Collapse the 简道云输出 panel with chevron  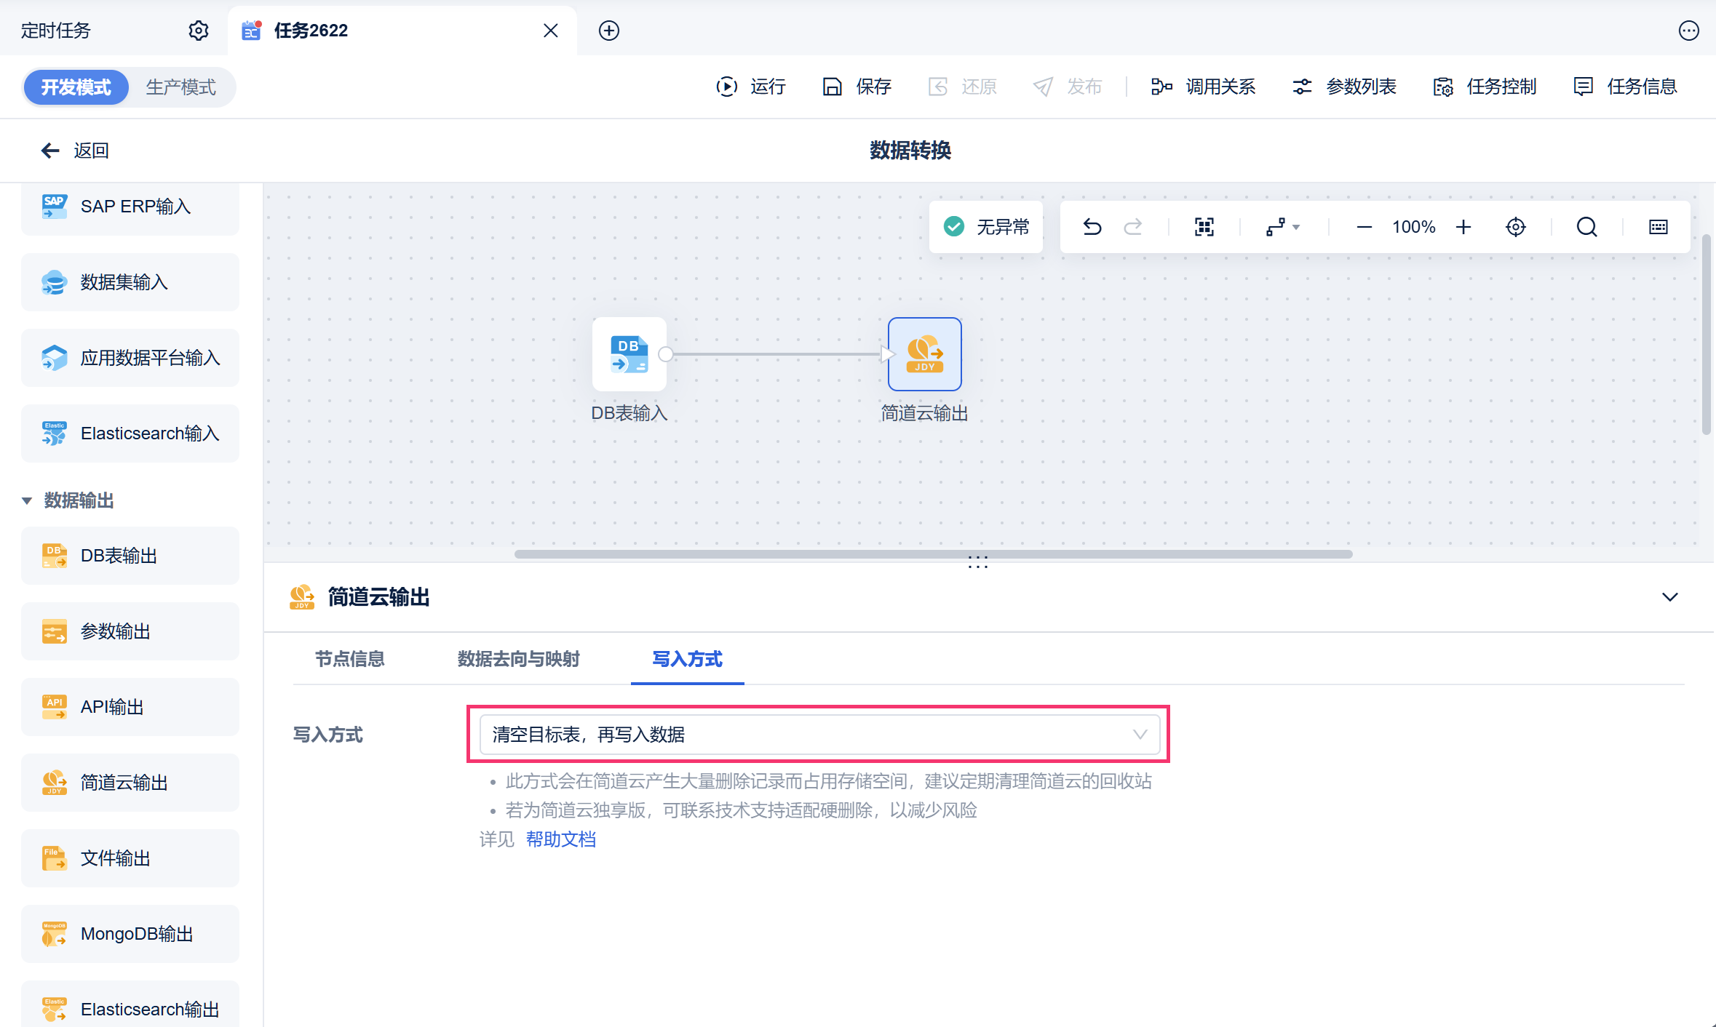coord(1669,597)
